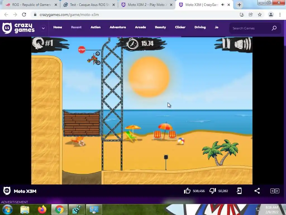View site security lock info
Screen dimensions: 286x215
[x=35, y=15]
